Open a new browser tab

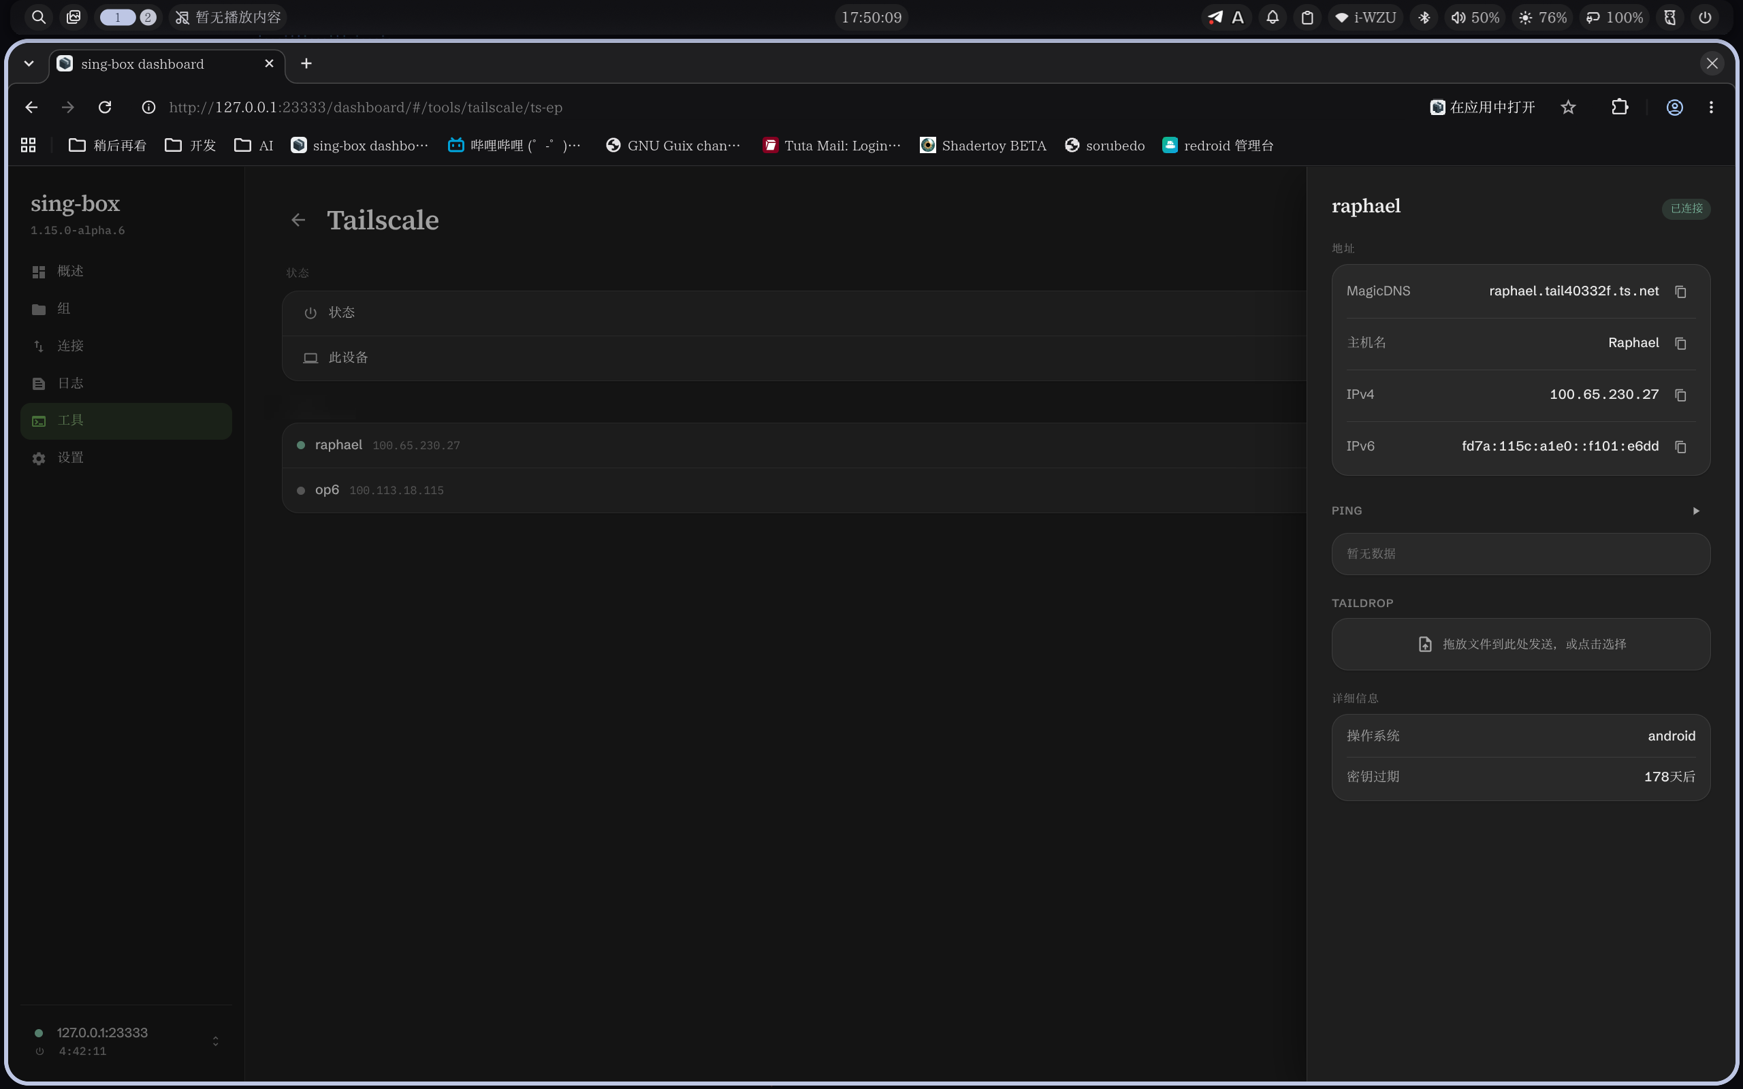click(x=306, y=63)
